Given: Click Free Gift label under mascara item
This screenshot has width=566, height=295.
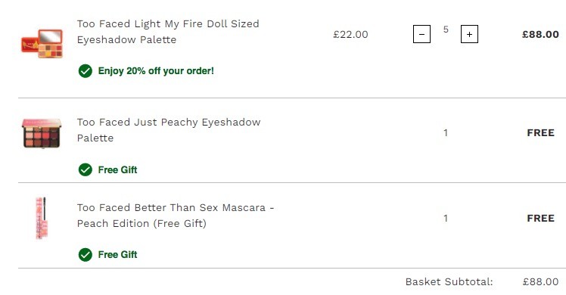Looking at the screenshot, I should (x=118, y=255).
